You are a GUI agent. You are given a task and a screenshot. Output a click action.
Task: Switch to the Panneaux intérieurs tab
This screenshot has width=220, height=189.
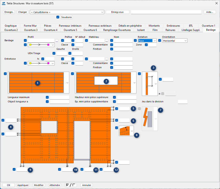tap(70, 26)
